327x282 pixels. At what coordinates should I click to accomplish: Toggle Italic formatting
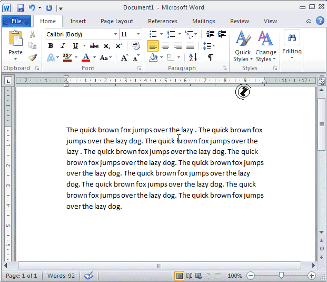tap(63, 46)
